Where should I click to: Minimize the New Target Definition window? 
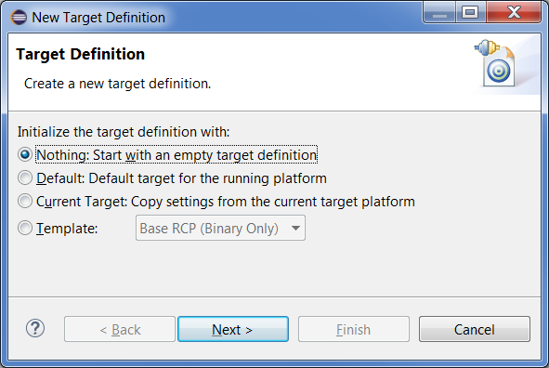(x=439, y=13)
